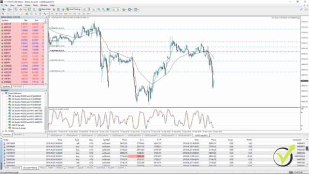The height and width of the screenshot is (174, 309).
Task: Select the Crosshair tool
Action: click(8, 14)
